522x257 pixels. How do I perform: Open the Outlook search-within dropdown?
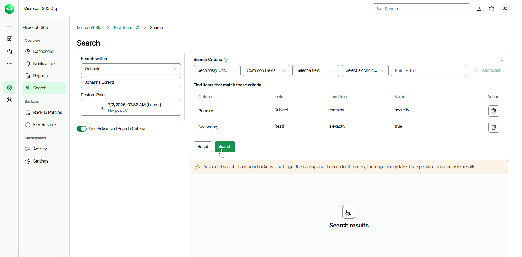pos(131,69)
